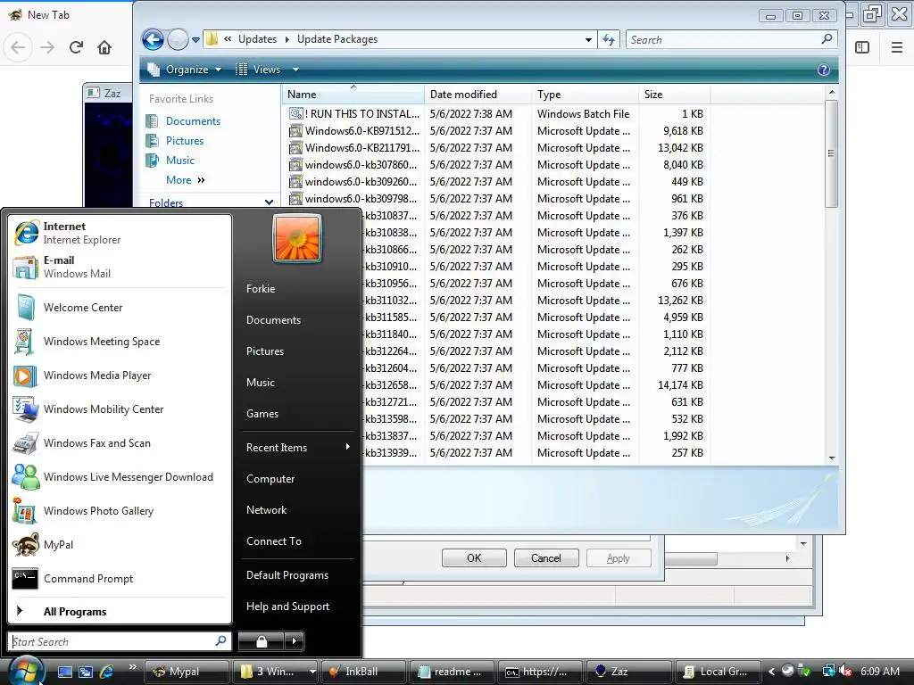The image size is (914, 685).
Task: Click the browser home icon
Action: 104,47
